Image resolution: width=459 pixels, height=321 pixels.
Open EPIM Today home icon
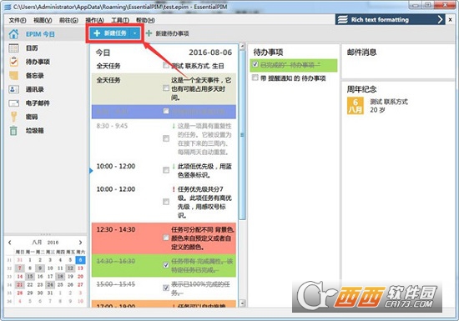click(x=13, y=34)
